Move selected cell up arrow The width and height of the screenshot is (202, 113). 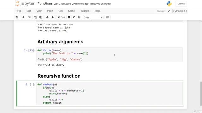pyautogui.click(x=47, y=17)
